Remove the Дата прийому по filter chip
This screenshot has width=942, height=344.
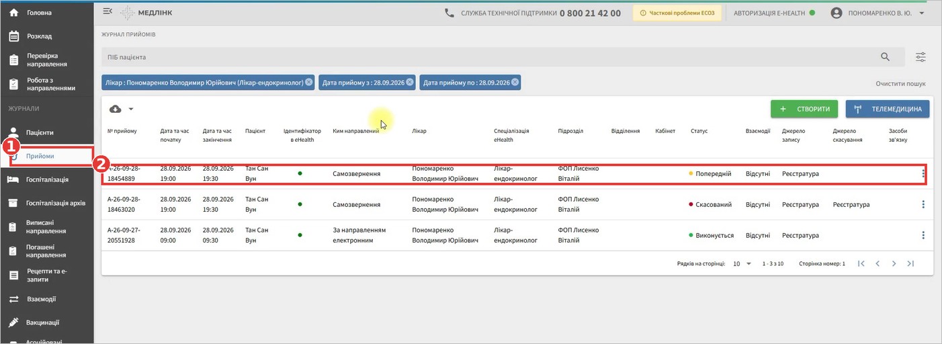[x=515, y=82]
